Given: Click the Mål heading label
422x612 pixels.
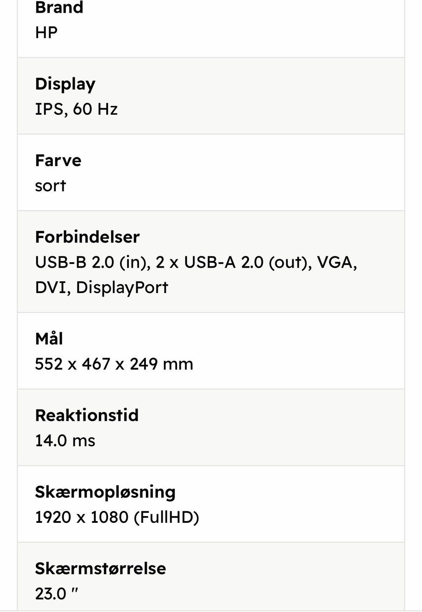Looking at the screenshot, I should [x=49, y=339].
